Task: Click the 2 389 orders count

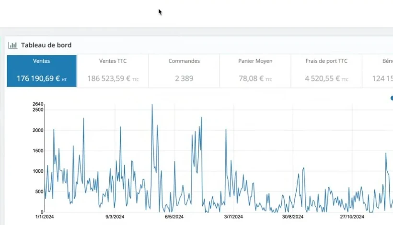Action: [x=184, y=79]
